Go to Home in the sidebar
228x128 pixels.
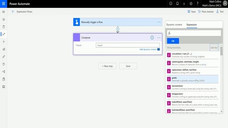coord(4,19)
